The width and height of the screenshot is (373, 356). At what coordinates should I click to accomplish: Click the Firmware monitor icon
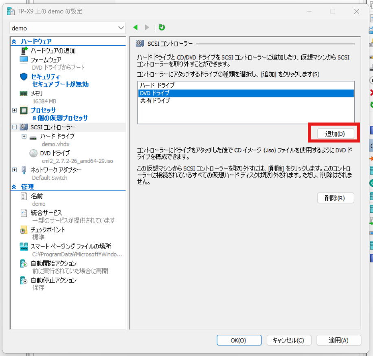coord(24,60)
